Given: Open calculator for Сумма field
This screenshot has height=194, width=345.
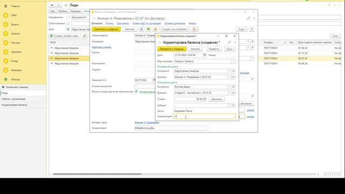Looking at the screenshot, I should click(x=205, y=99).
